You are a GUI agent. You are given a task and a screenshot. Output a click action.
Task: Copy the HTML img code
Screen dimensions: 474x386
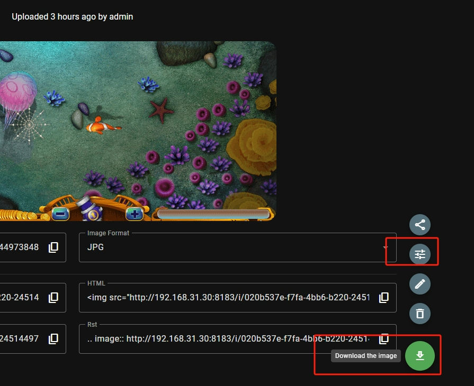point(384,298)
